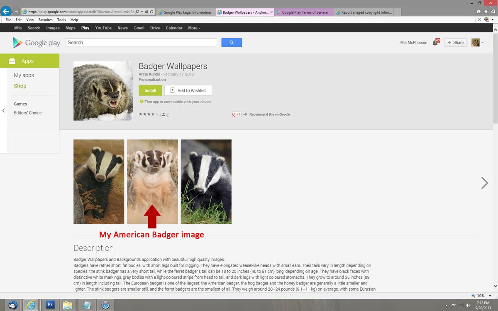Open the Favorites menu

pos(45,19)
